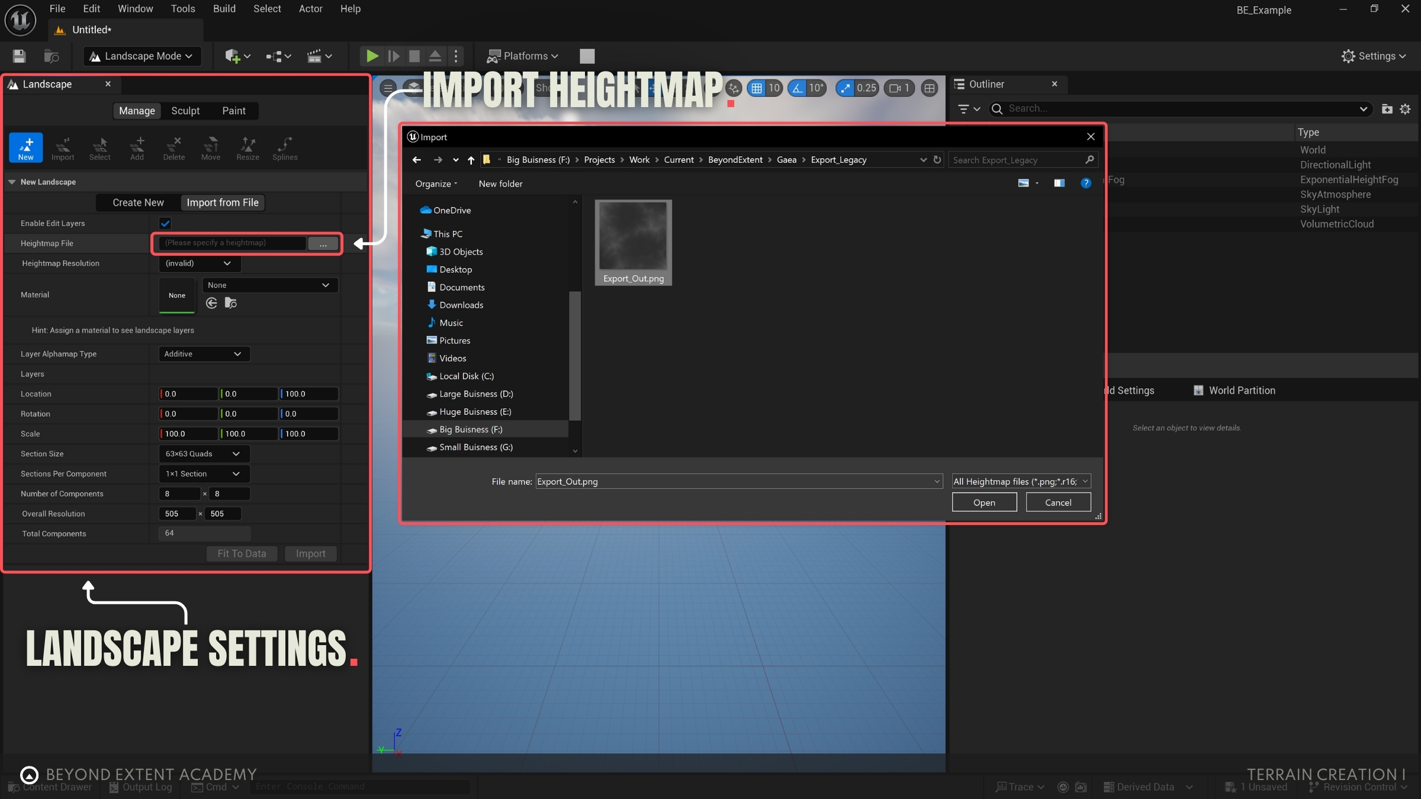
Task: Open help in the Import dialog
Action: [1086, 183]
